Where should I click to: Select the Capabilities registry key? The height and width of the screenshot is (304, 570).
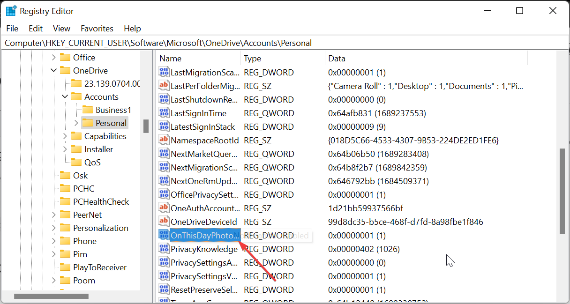click(105, 136)
